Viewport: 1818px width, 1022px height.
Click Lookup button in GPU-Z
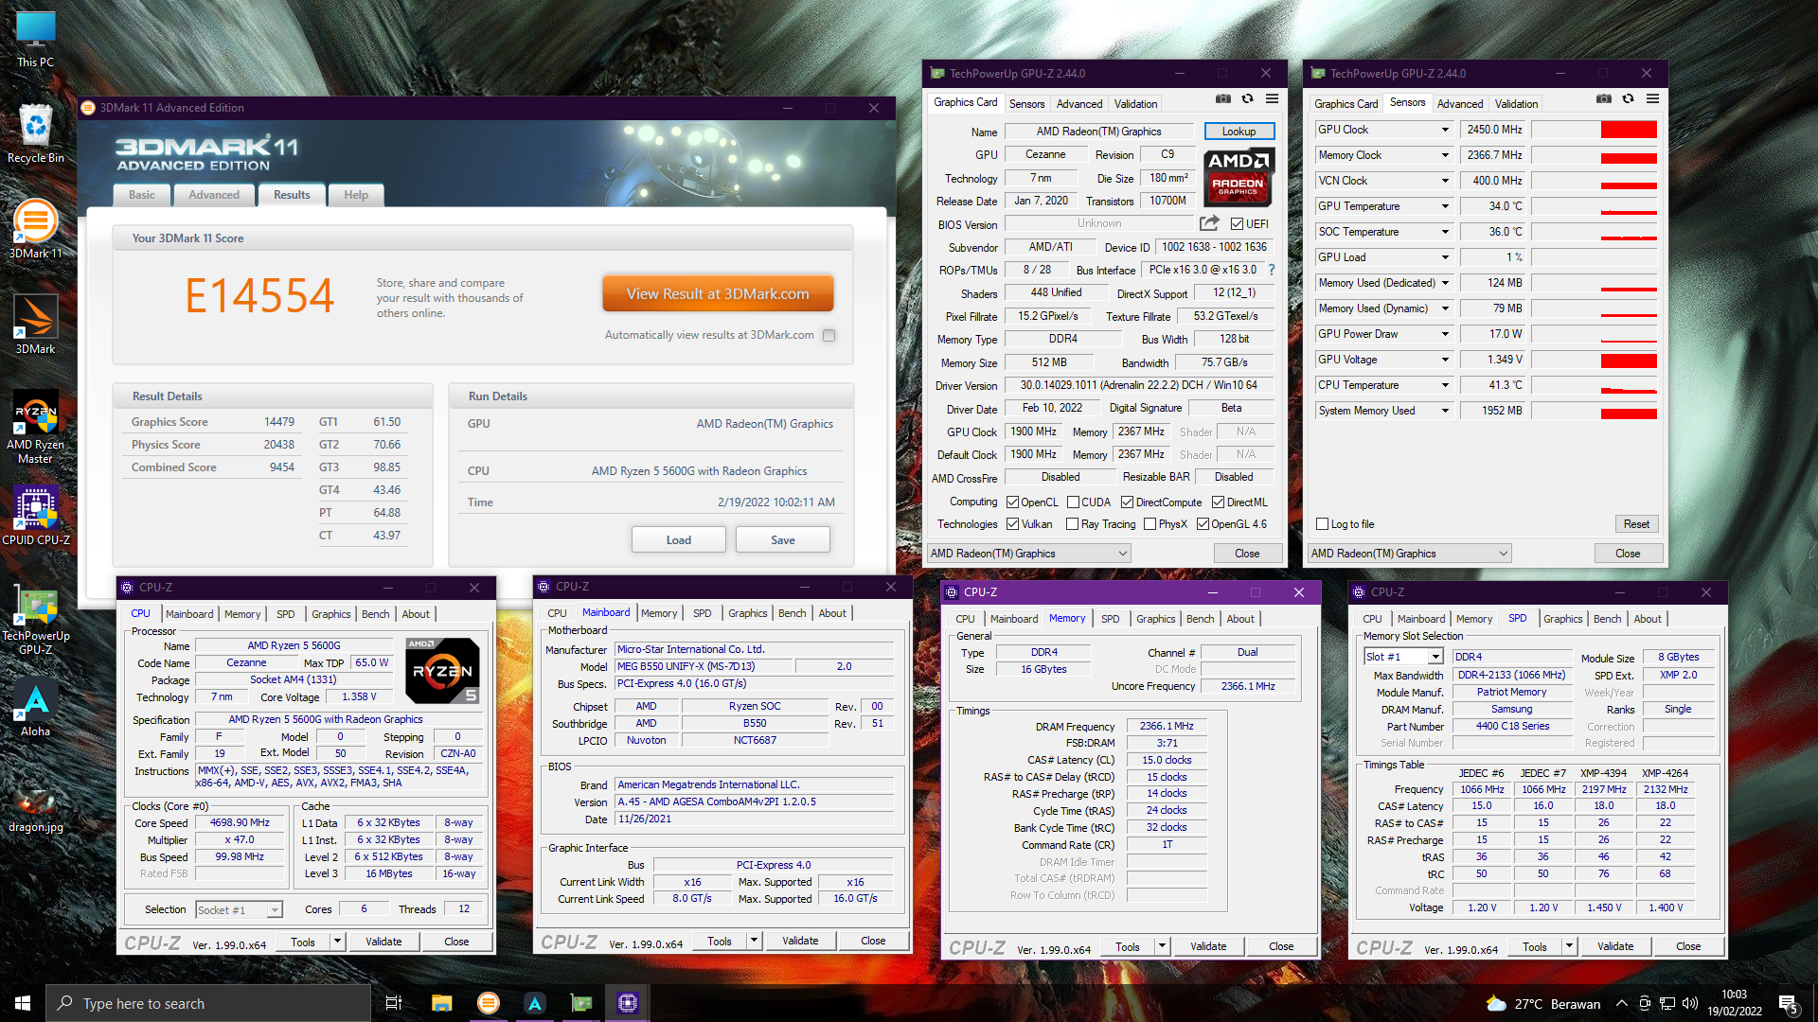[1239, 132]
